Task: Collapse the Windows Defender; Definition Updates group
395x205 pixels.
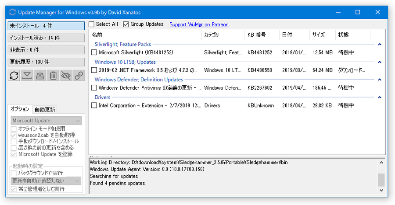Action: point(380,80)
